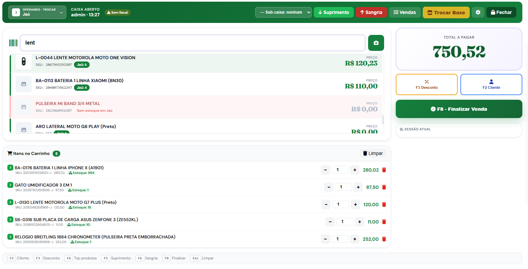Decrease quantity of GATO UMIDIFICADOR

329,187
